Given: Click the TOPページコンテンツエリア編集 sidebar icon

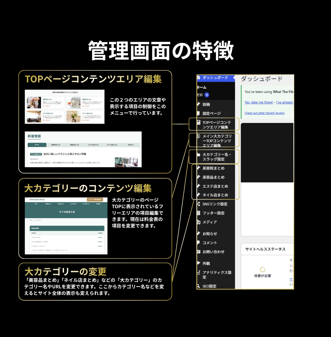Looking at the screenshot, I should point(199,123).
